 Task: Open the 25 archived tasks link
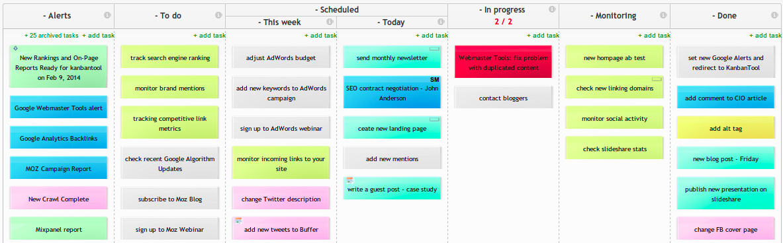[52, 36]
